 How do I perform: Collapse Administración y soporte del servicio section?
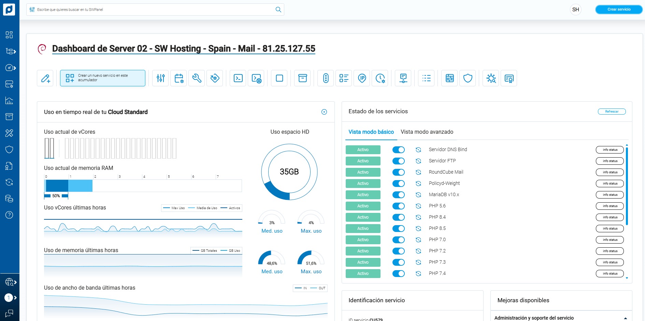(625, 318)
